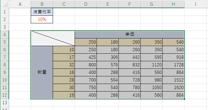This screenshot has width=208, height=110.
Task: Select the red 10% tax rate cell
Action: click(42, 19)
